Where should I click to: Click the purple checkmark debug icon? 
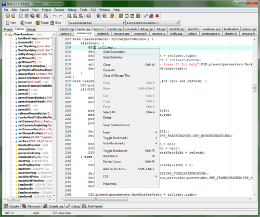[x=146, y=16]
